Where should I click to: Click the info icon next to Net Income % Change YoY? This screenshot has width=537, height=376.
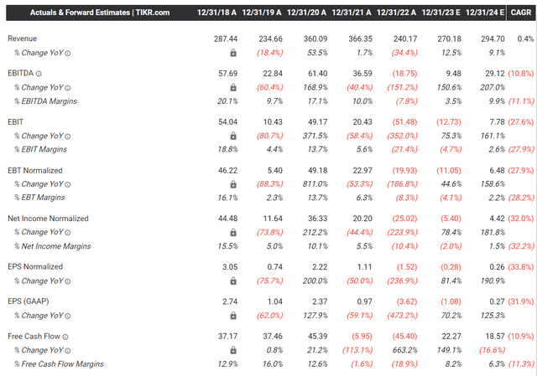pyautogui.click(x=68, y=233)
